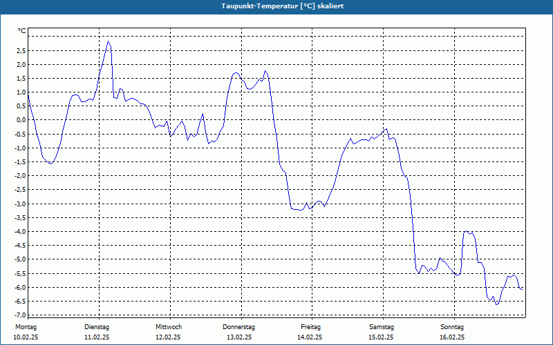This screenshot has width=553, height=345.
Task: Select the -4,0 y-axis value
Action: coord(20,232)
